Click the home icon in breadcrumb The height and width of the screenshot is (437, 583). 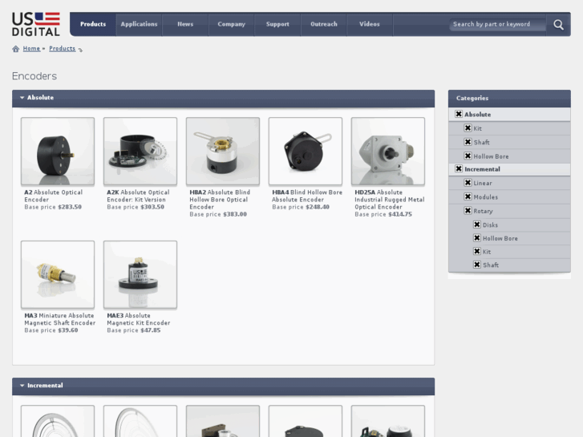15,49
